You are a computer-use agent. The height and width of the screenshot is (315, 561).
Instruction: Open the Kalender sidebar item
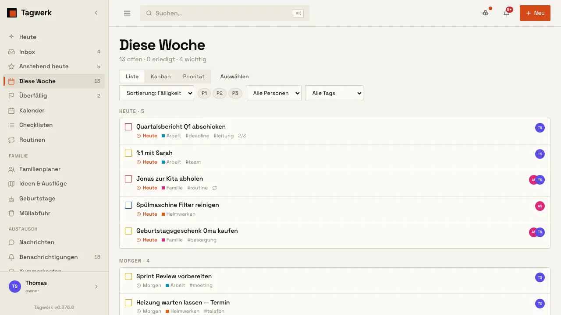tap(54, 111)
